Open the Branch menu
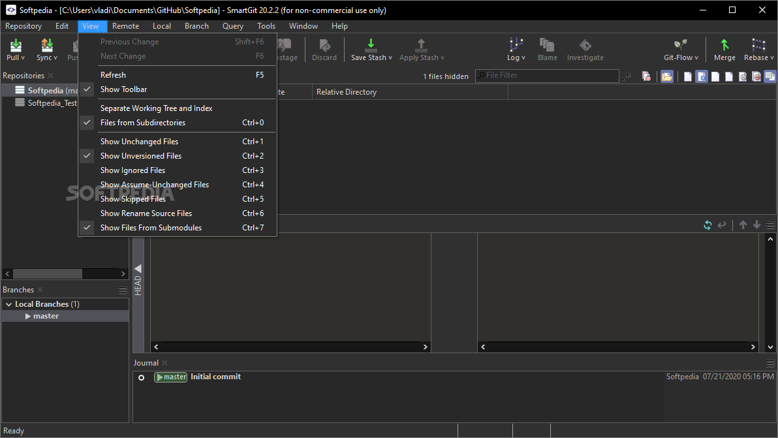 (196, 26)
